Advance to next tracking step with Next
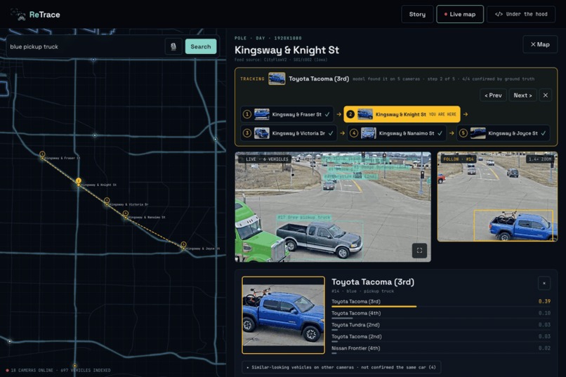The width and height of the screenshot is (566, 377). point(522,95)
